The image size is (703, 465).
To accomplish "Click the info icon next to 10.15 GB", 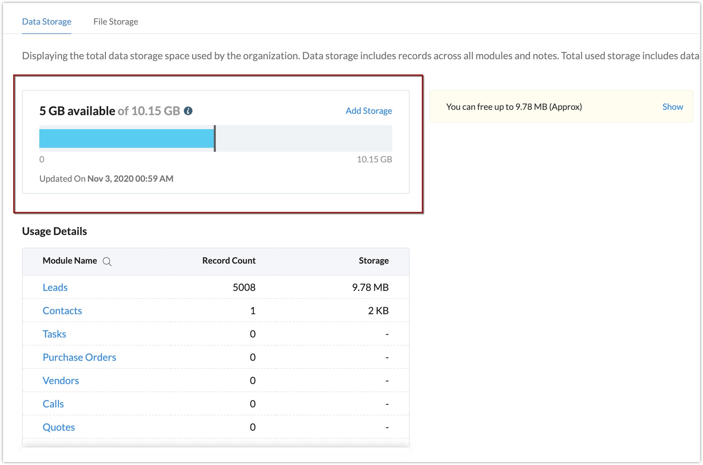I will coord(189,111).
